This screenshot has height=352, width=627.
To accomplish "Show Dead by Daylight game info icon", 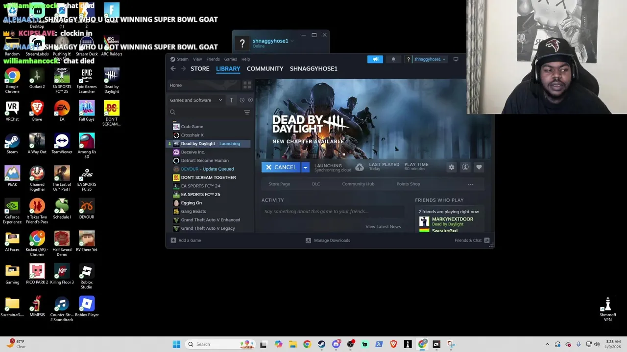I will pos(465,167).
